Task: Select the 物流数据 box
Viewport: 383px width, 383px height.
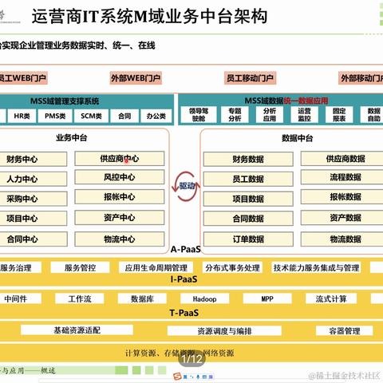Action: 342,239
